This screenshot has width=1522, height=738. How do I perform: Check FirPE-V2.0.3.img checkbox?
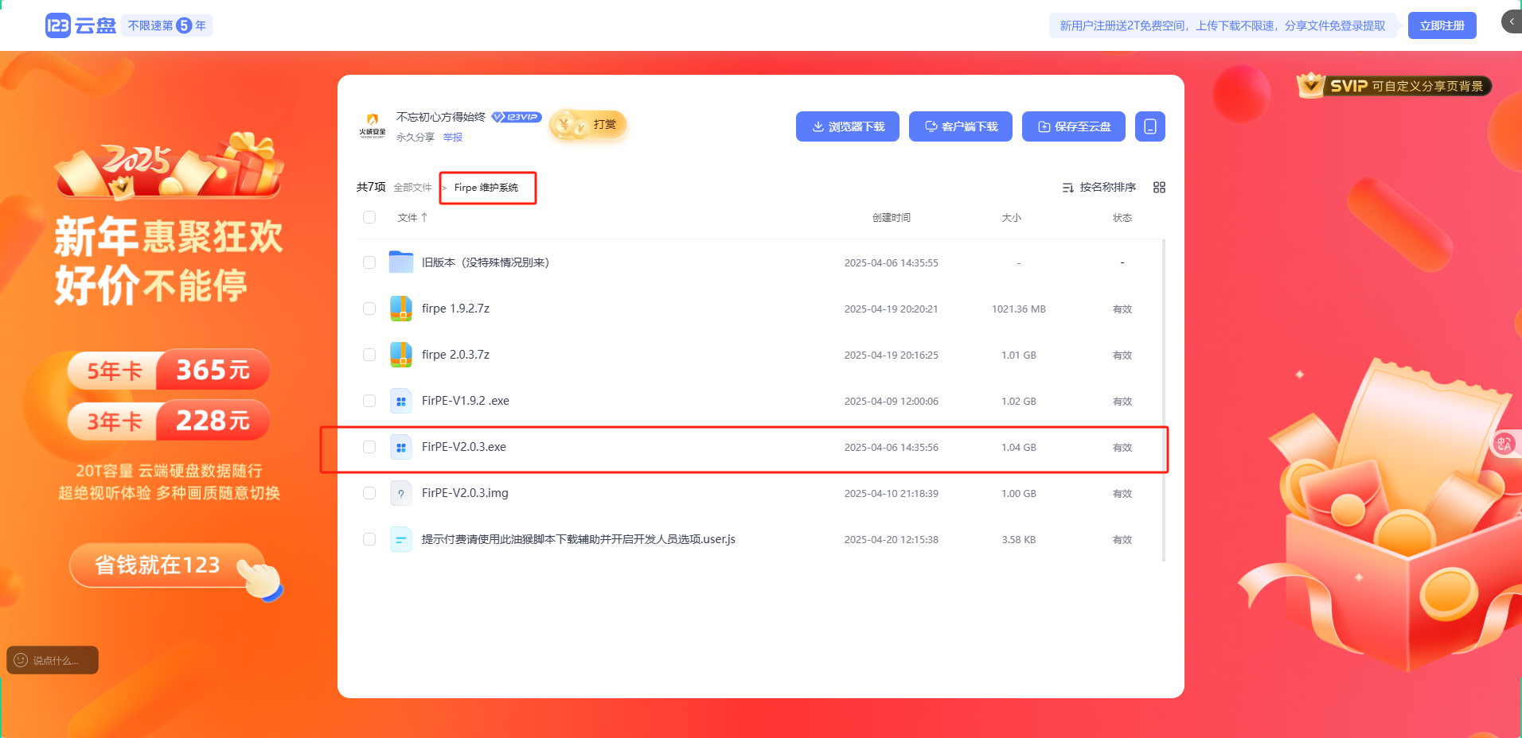369,493
